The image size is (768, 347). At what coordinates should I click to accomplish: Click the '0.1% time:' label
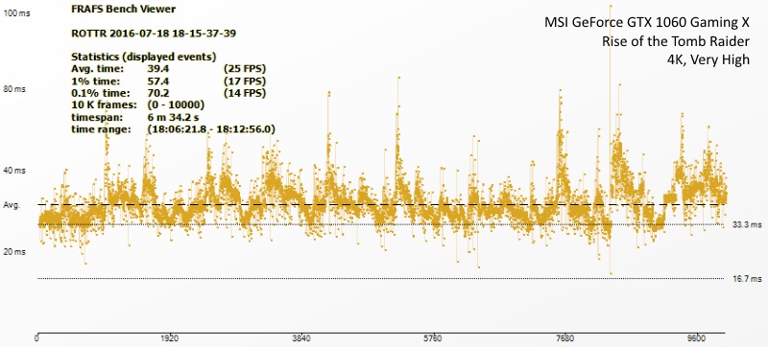pos(101,93)
